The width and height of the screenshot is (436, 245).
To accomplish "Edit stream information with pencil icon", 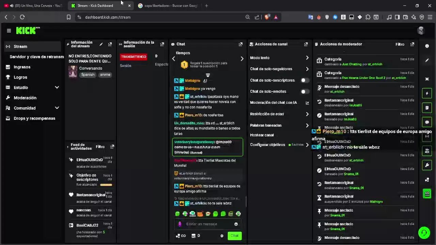I will (x=101, y=44).
